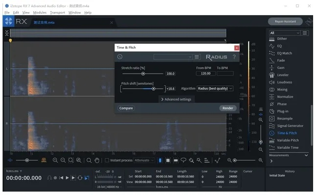Image resolution: width=318 pixels, height=195 pixels.
Task: Open the EQ Match module
Action: pos(284,53)
